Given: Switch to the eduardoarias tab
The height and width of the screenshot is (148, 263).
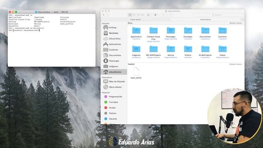Looking at the screenshot, I should click(205, 19).
